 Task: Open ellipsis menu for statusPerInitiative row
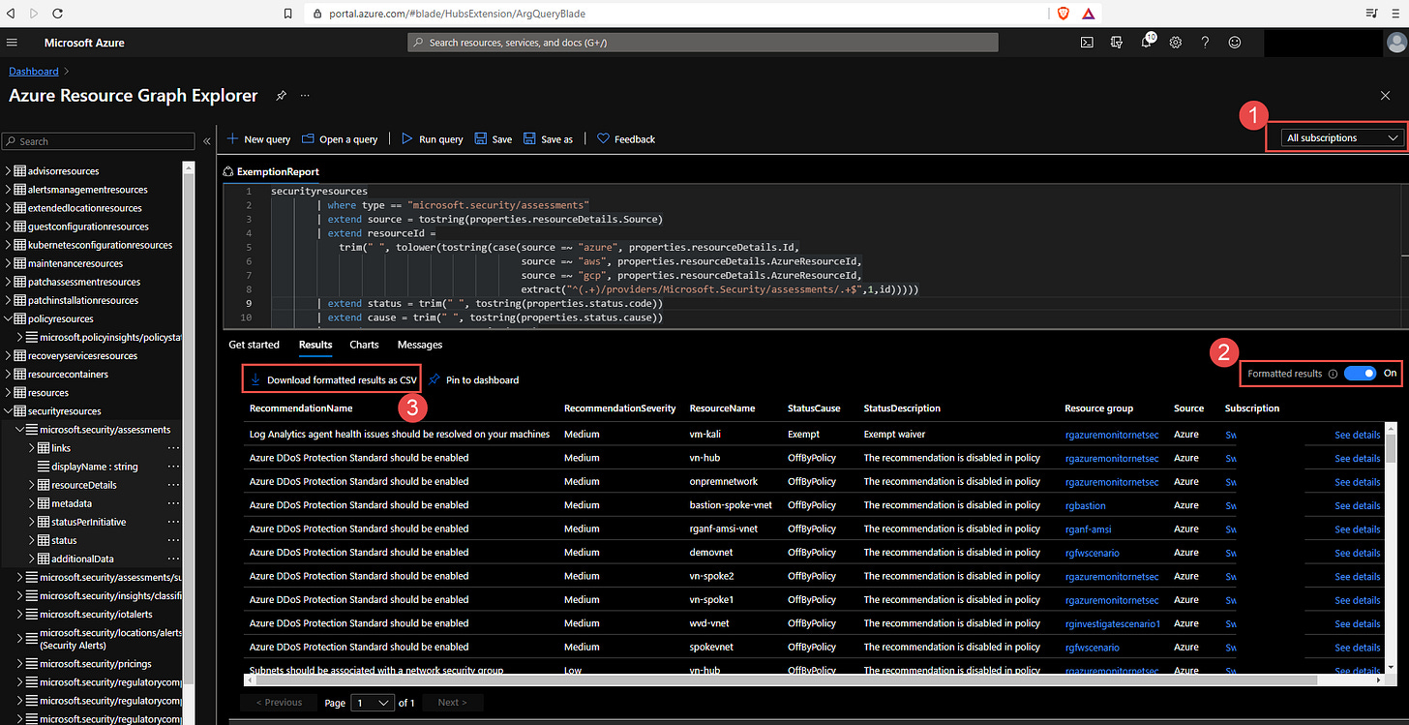[173, 522]
